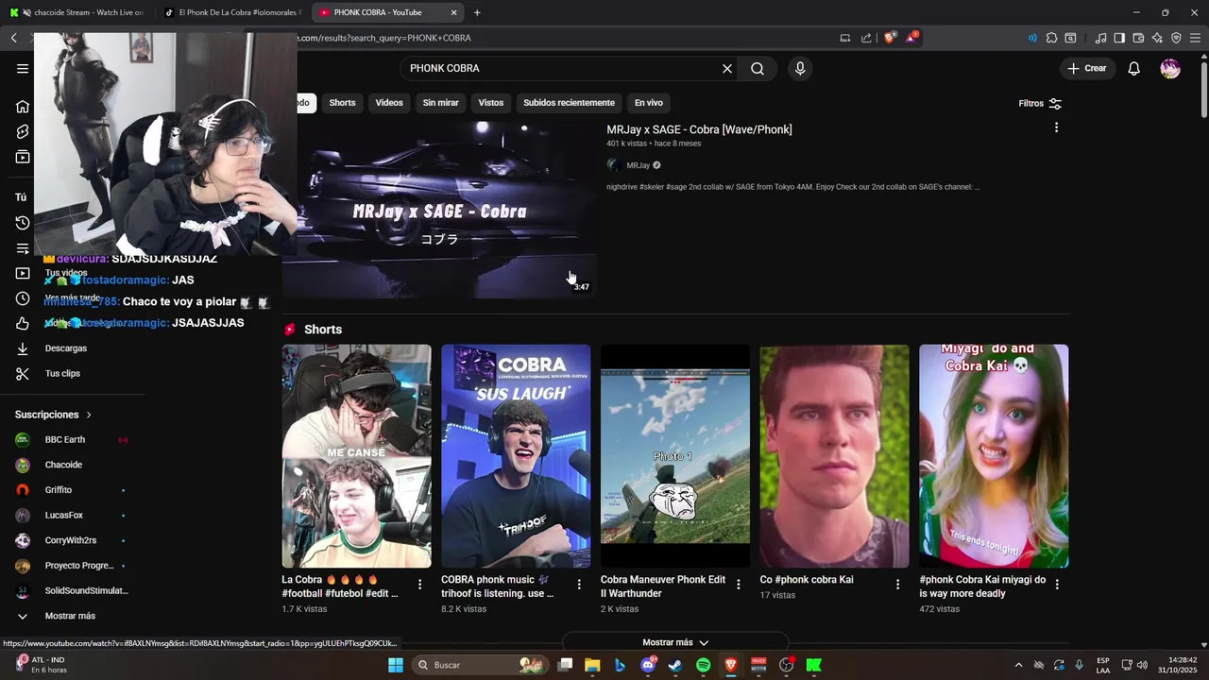The height and width of the screenshot is (680, 1209).
Task: Open OBS Studio from the taskbar
Action: coord(786,665)
